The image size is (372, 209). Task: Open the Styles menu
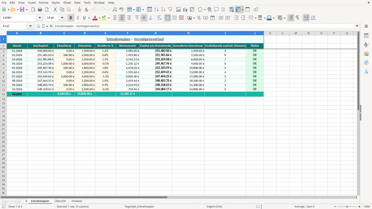pyautogui.click(x=56, y=2)
